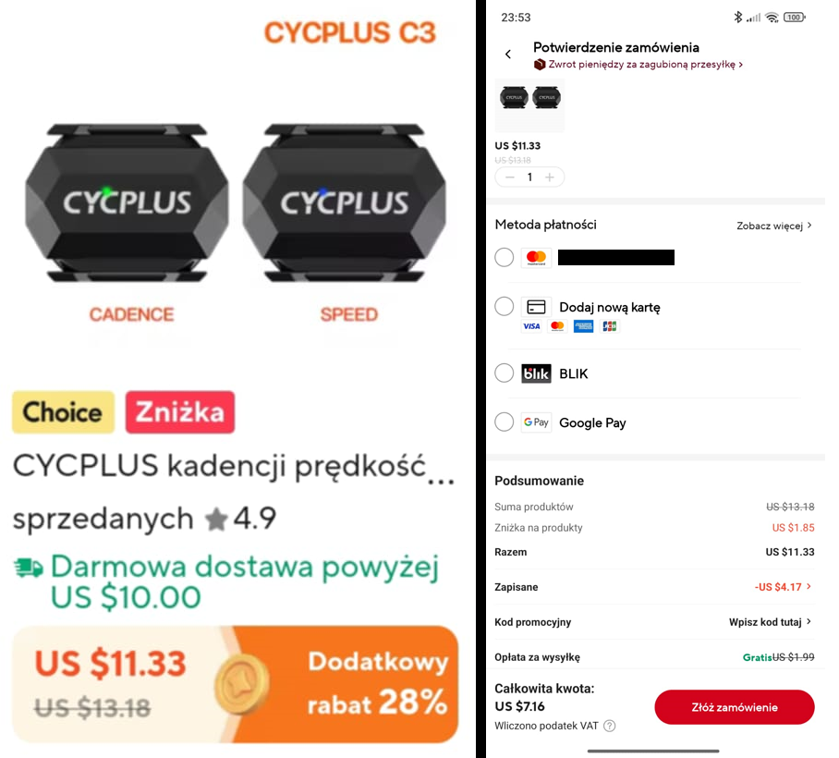Open Wpisz kod tutaj promo code entry
Screen dimensions: 839x758
(771, 622)
